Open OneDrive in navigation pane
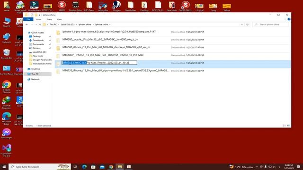 tap(36, 69)
